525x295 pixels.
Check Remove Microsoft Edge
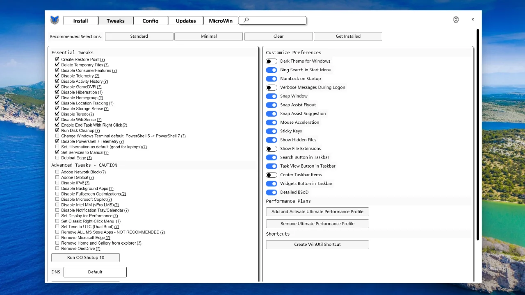click(x=57, y=238)
